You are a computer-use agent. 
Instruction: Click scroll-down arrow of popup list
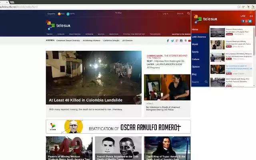[254, 86]
